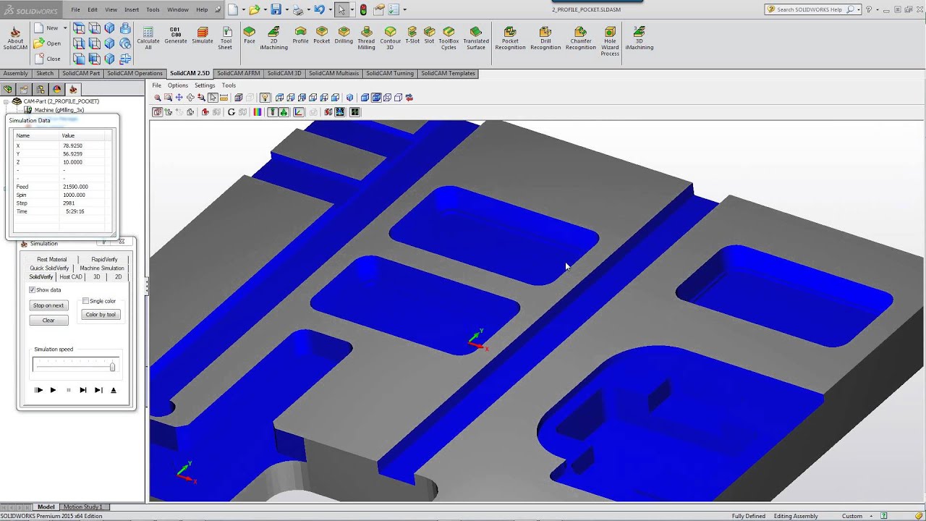This screenshot has height=521, width=926.
Task: Choose the Drilling operation
Action: (x=344, y=36)
